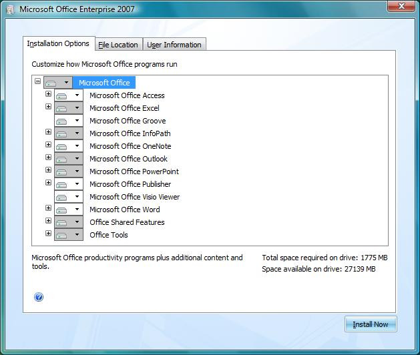This screenshot has width=420, height=355.
Task: Expand the Microsoft Office OneNote node
Action: 48,145
